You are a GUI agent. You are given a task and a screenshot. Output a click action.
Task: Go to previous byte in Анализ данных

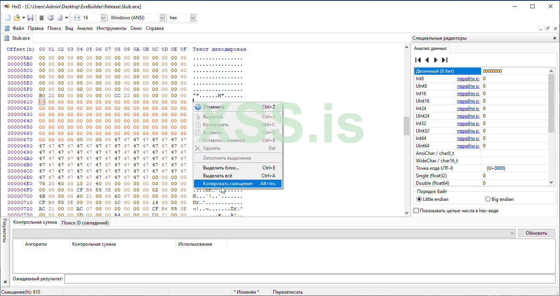427,60
